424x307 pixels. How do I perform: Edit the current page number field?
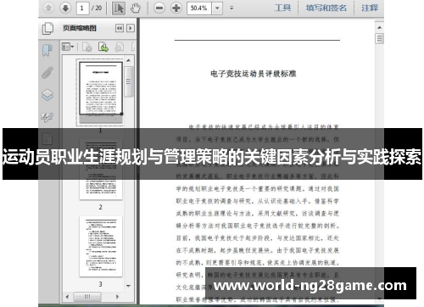click(x=82, y=8)
